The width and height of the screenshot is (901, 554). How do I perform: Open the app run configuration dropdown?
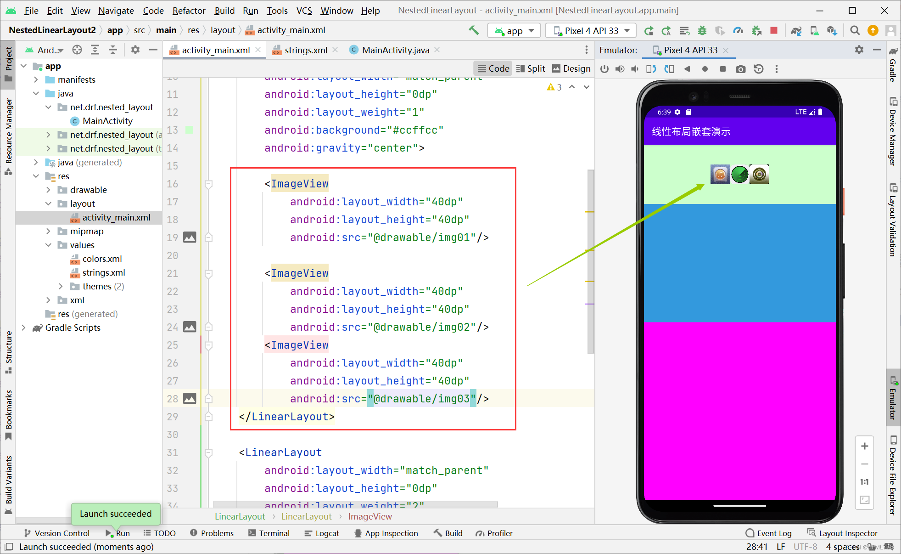coord(514,31)
